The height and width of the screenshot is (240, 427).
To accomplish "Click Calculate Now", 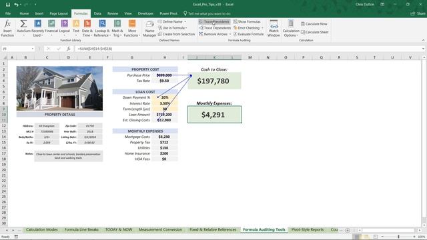I will (x=314, y=24).
